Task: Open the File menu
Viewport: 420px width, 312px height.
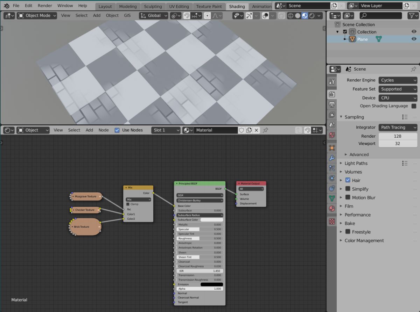Action: coord(16,6)
